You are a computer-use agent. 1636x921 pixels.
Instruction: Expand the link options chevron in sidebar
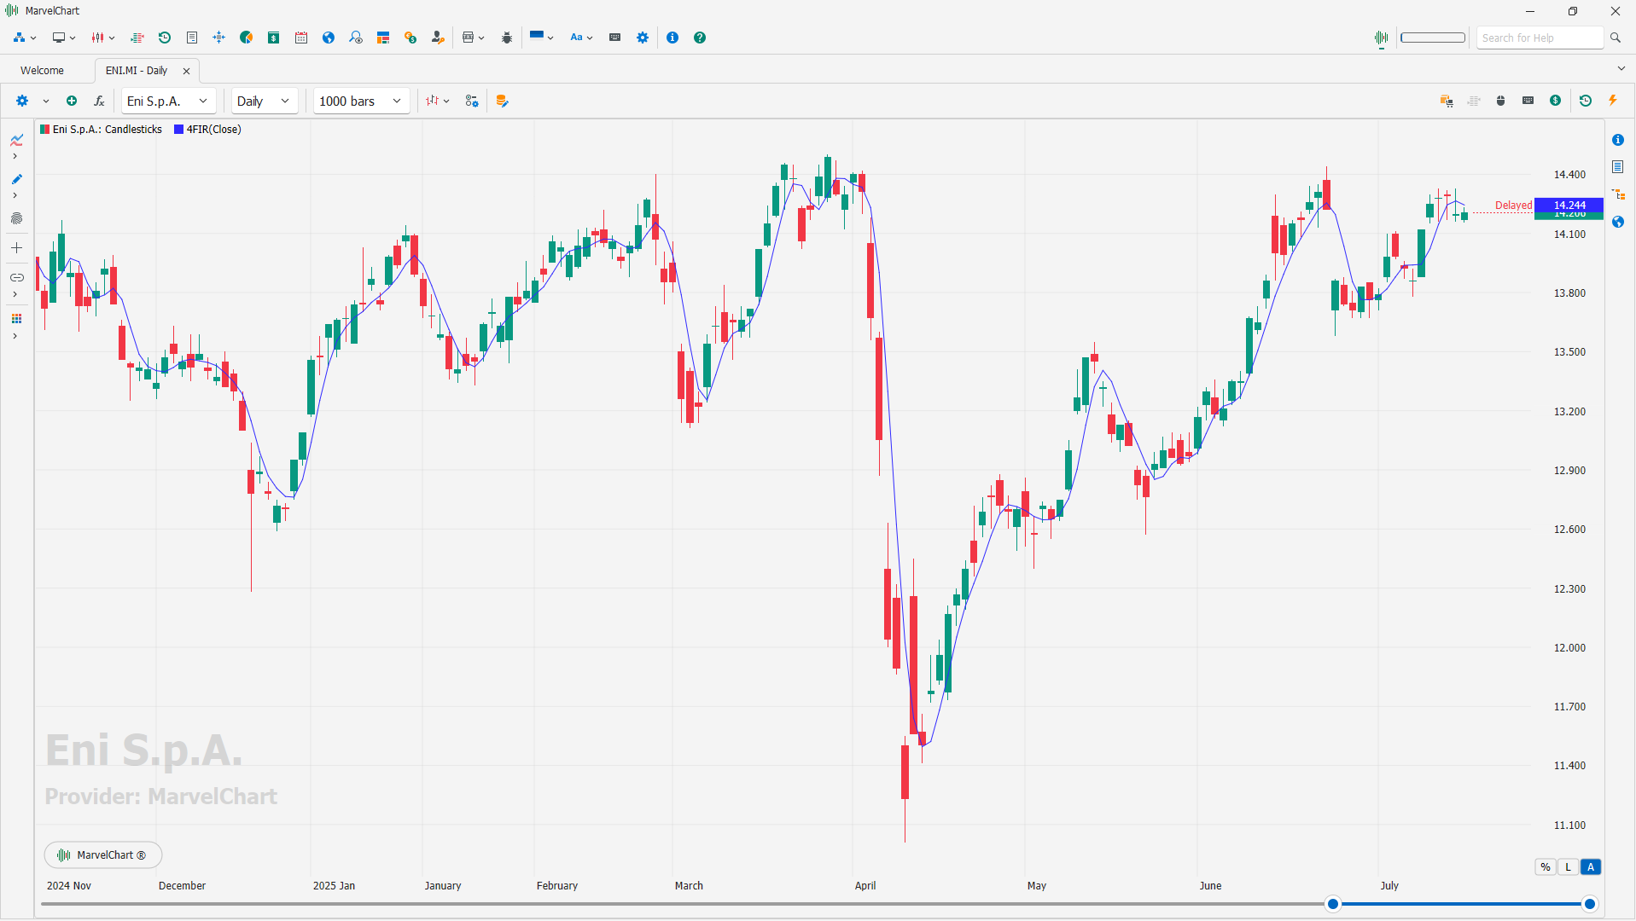click(x=15, y=294)
